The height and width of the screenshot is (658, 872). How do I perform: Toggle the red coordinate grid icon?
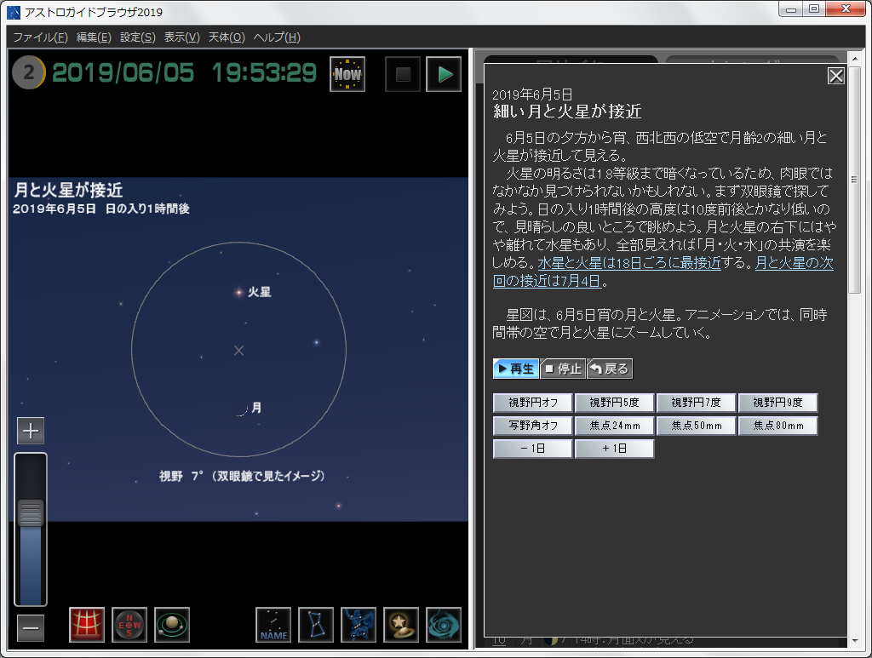click(x=87, y=625)
